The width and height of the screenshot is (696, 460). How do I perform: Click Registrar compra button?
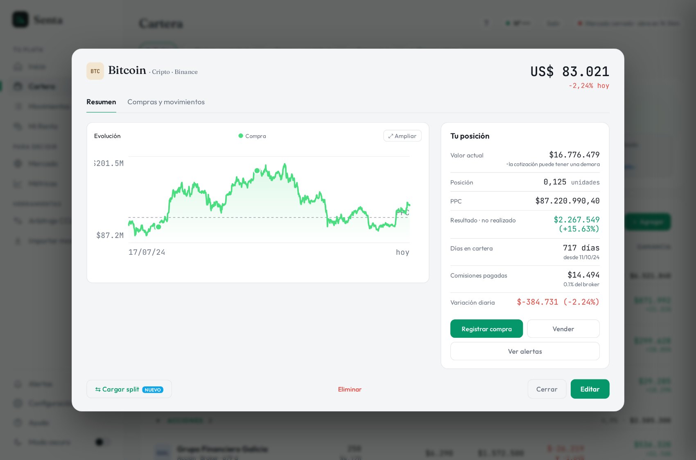pos(486,329)
